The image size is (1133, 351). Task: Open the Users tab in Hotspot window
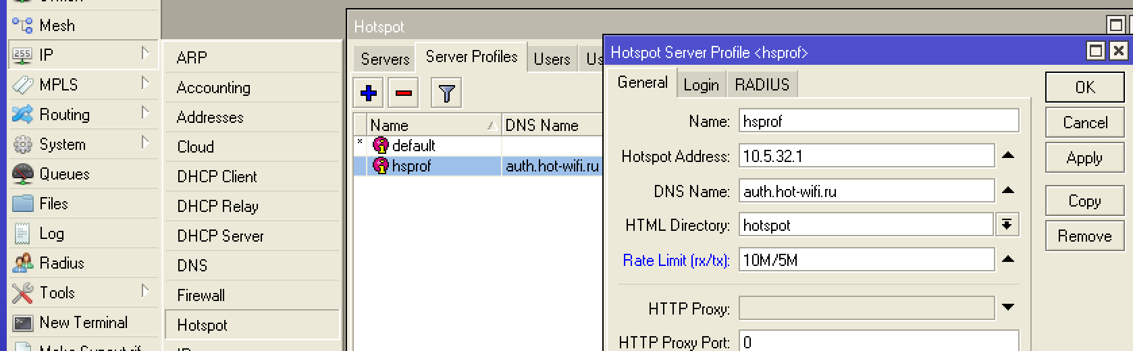(552, 59)
